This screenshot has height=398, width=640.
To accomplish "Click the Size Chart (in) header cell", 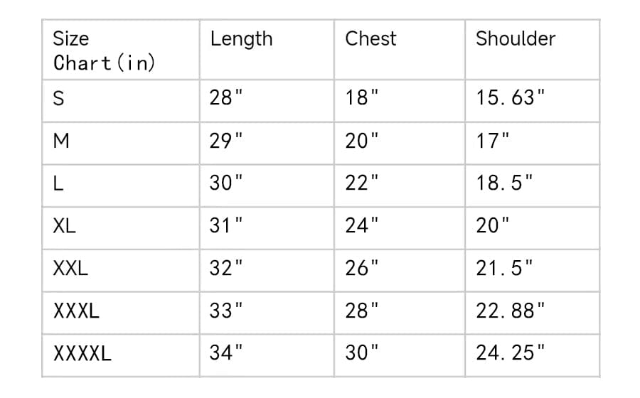I will click(x=104, y=50).
